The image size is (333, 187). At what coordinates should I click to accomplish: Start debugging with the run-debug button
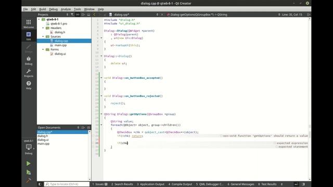28,172
